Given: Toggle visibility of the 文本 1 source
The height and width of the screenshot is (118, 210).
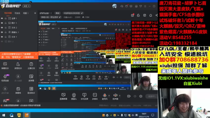Looking at the screenshot, I should coord(2,37).
